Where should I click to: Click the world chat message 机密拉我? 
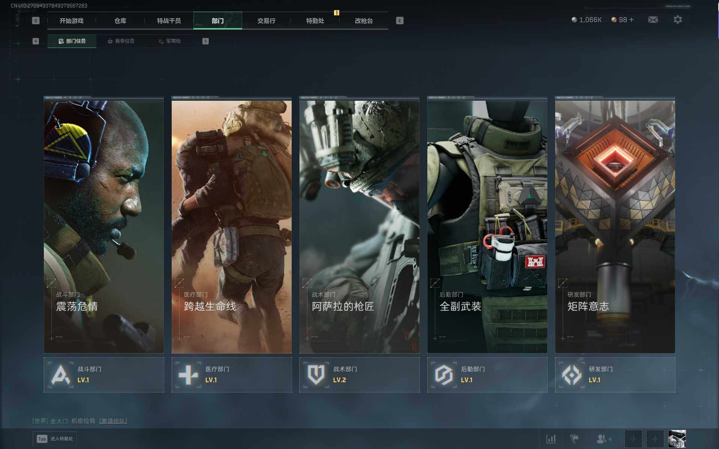tap(83, 421)
